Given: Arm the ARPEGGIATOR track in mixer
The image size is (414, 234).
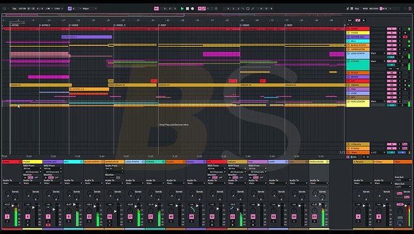Looking at the screenshot, I should point(109,225).
